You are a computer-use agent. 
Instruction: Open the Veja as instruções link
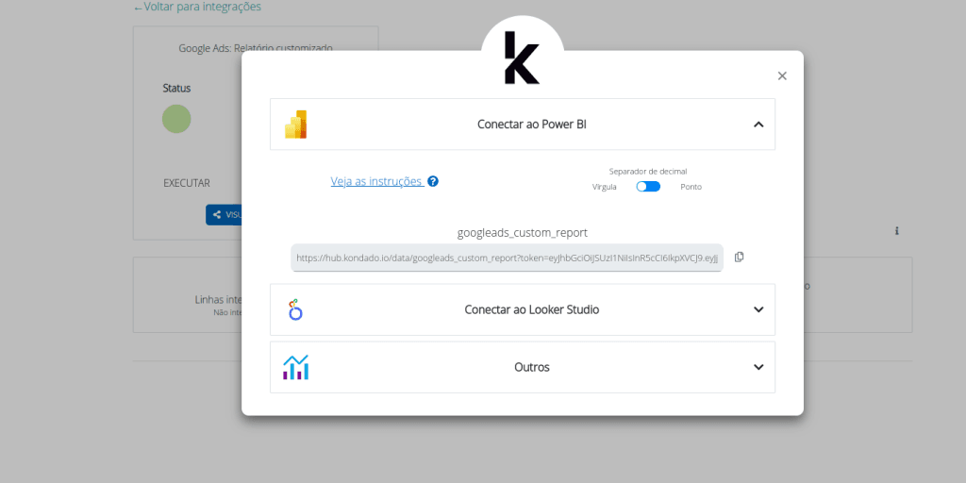376,181
